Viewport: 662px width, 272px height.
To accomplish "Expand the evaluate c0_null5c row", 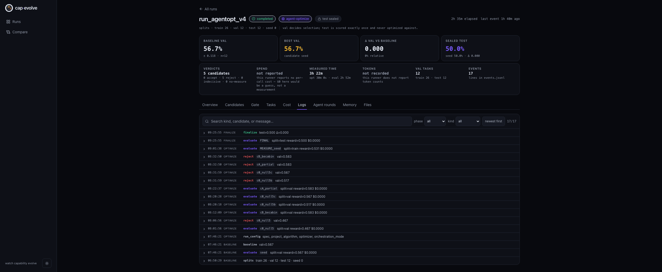I will click(x=359, y=197).
